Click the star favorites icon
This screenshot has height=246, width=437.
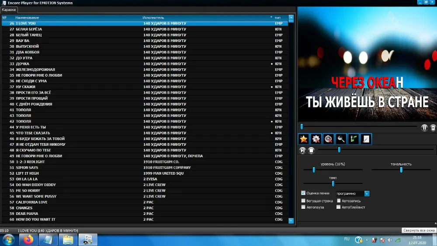[x=304, y=139]
